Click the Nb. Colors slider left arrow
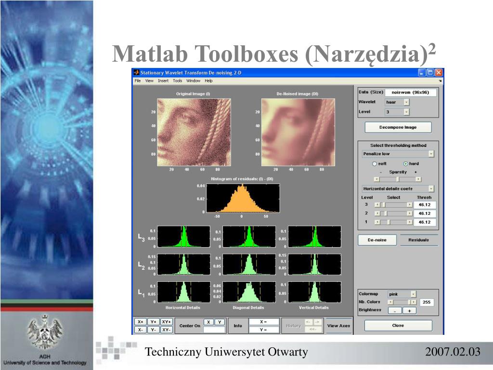The image size is (493, 370). (390, 302)
